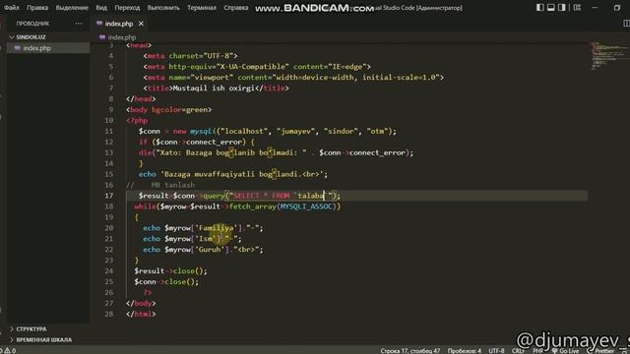Select the index.php editor tab

coord(119,24)
